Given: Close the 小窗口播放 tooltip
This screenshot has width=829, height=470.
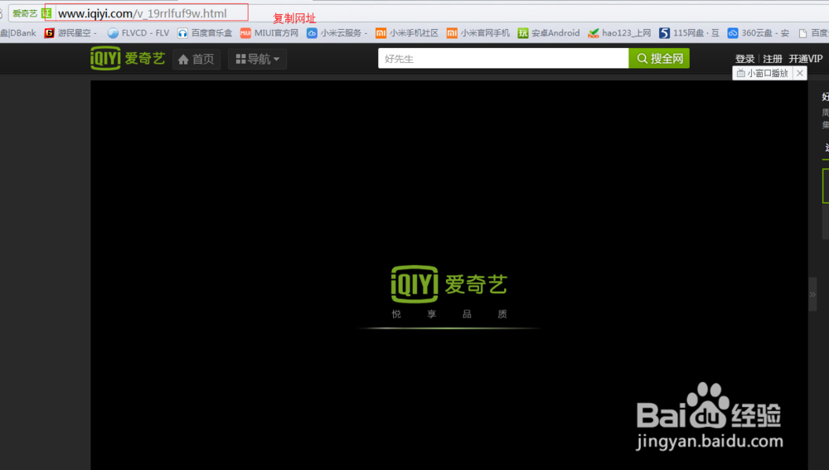Looking at the screenshot, I should pos(800,74).
